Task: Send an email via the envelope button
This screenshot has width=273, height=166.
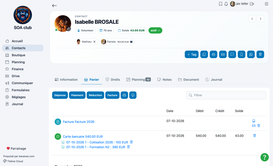Action: tap(223, 54)
